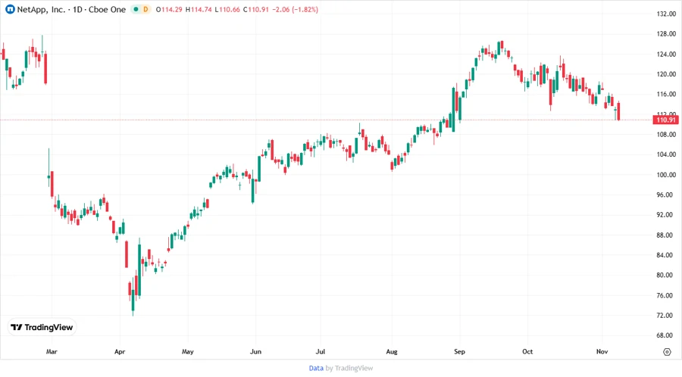Click the Apr label on the time axis

click(x=120, y=351)
